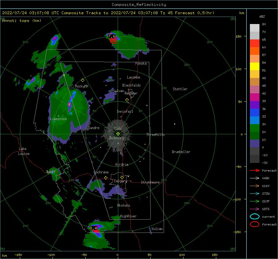Click the Blackfalds city label
278x259 pixels.
[x=131, y=85]
